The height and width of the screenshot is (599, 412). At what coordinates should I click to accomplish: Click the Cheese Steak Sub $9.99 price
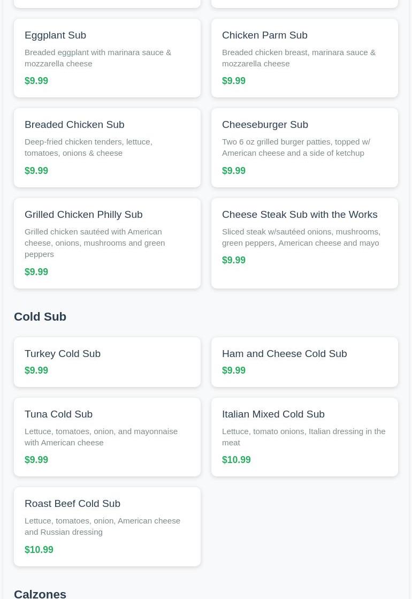[234, 260]
